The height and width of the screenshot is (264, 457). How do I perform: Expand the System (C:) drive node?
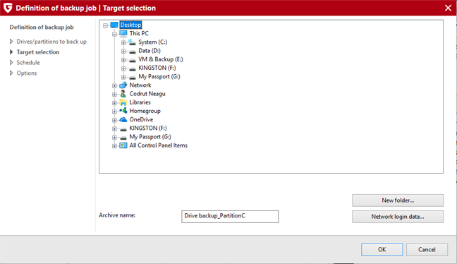coord(123,42)
